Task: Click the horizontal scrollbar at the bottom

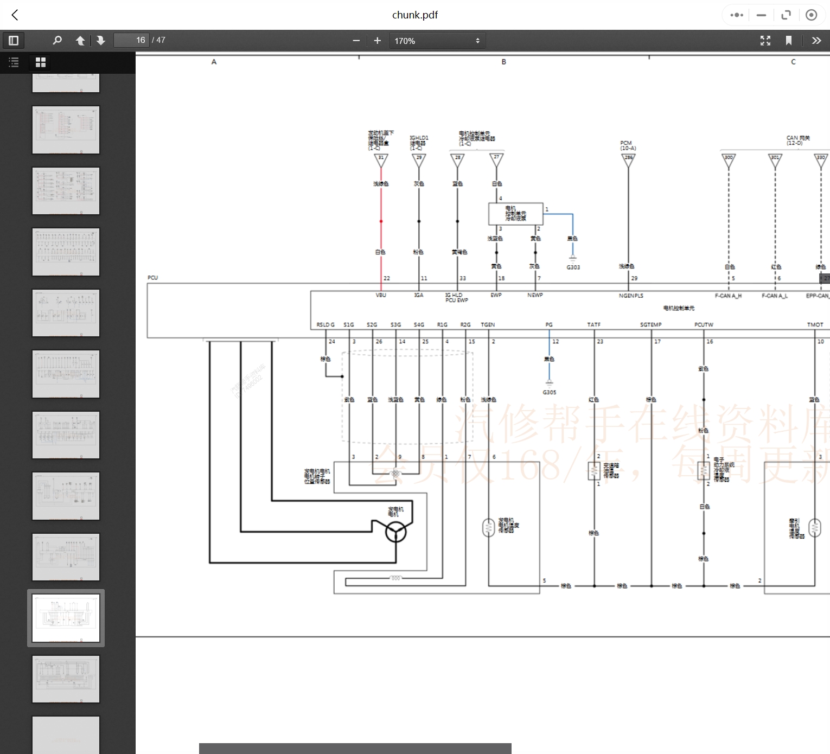Action: click(355, 749)
